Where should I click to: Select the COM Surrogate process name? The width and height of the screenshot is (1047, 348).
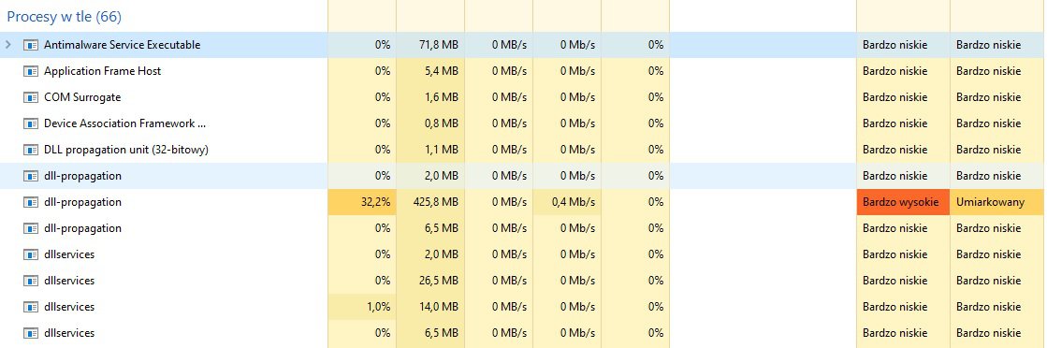coord(82,97)
